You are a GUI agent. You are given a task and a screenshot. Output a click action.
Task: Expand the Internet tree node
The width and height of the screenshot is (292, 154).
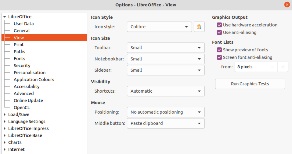pos(5,149)
